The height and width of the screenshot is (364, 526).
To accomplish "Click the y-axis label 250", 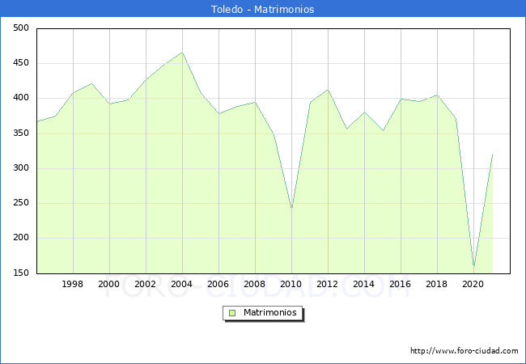I will [x=21, y=203].
